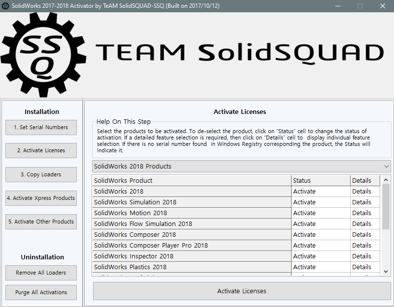The height and width of the screenshot is (307, 394).
Task: Select 'SolidWorks Composer 2018' product name
Action: tap(192, 235)
